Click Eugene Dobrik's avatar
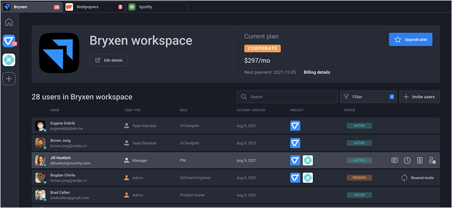452x208 pixels. 40,126
